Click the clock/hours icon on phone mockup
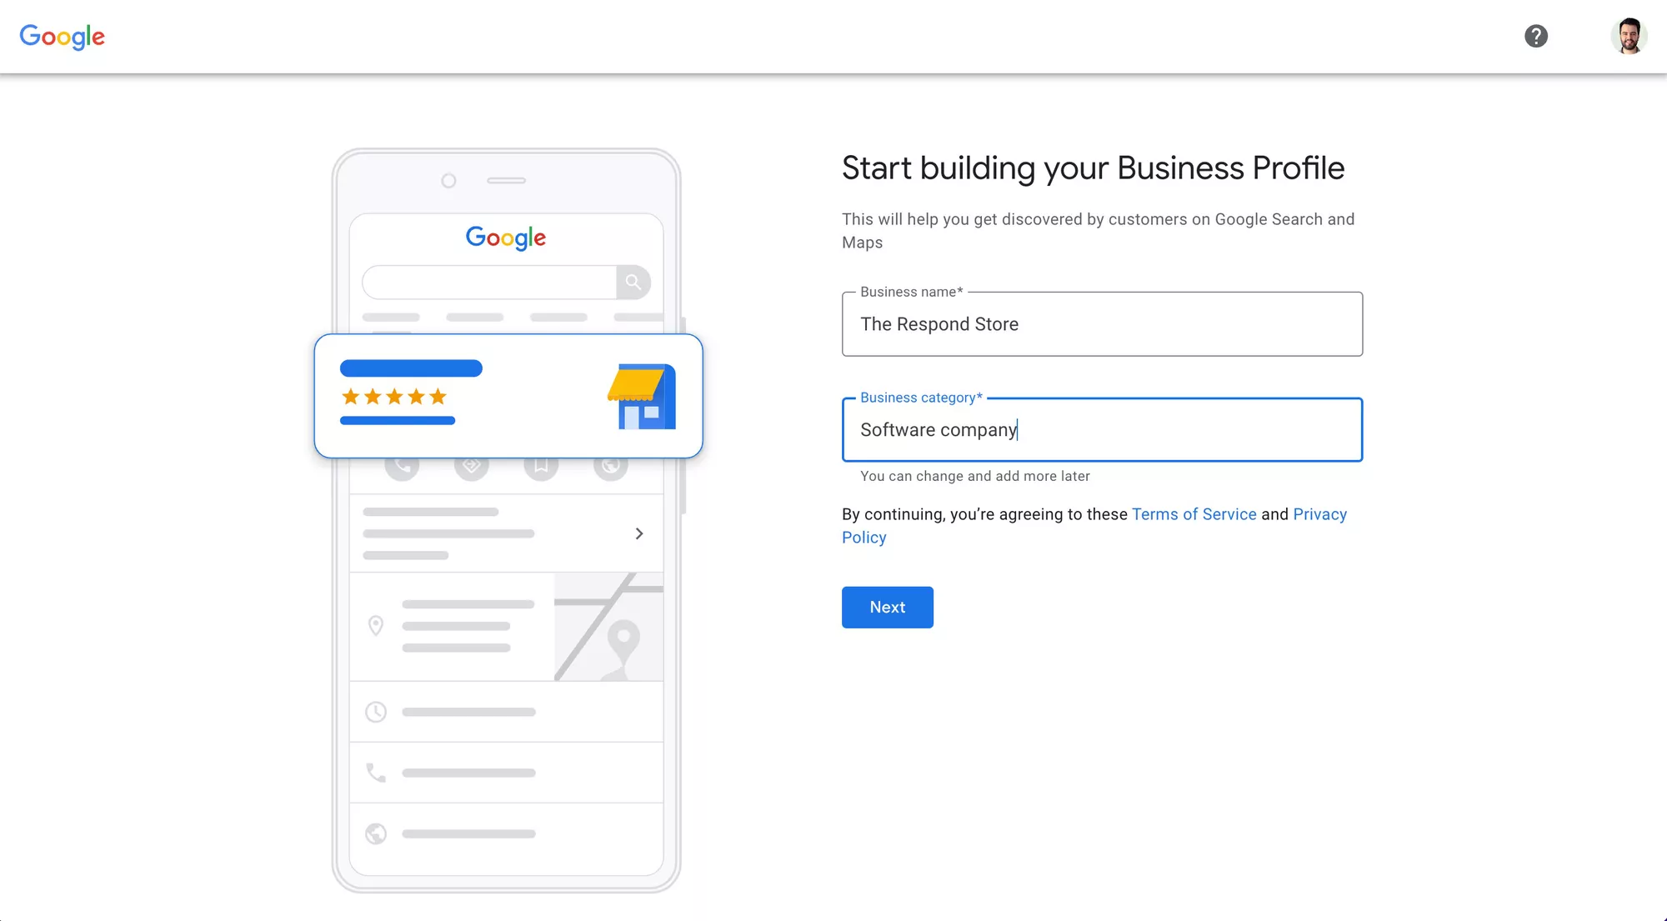The height and width of the screenshot is (921, 1667). (x=374, y=711)
